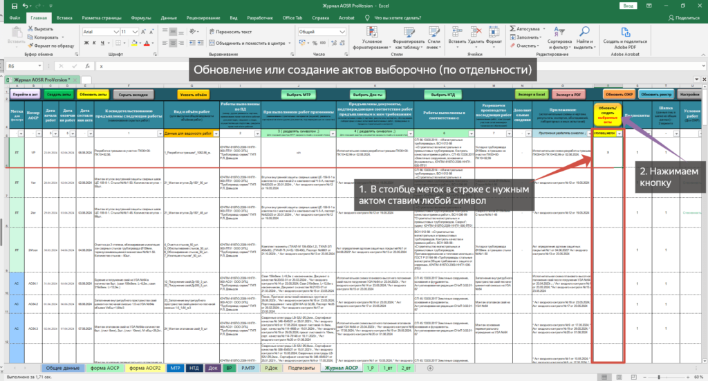
Task: Click the Fill (Заполнить) icon
Action: (x=512, y=37)
